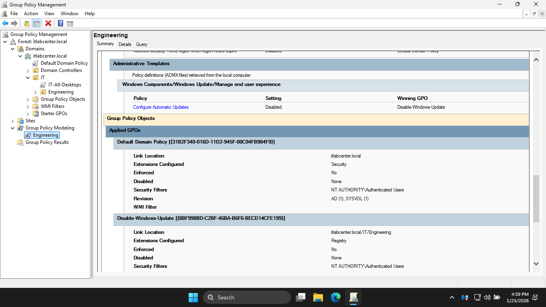The image size is (546, 307).
Task: Click the report scrollbar down arrow
Action: tap(536, 263)
